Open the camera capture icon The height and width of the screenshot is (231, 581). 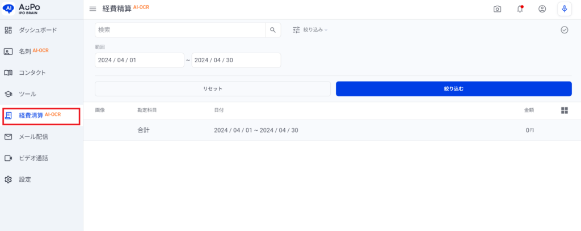pyautogui.click(x=497, y=9)
